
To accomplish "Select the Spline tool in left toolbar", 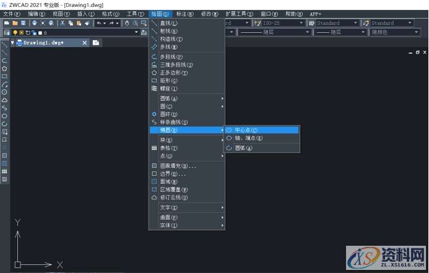I will tap(4, 108).
